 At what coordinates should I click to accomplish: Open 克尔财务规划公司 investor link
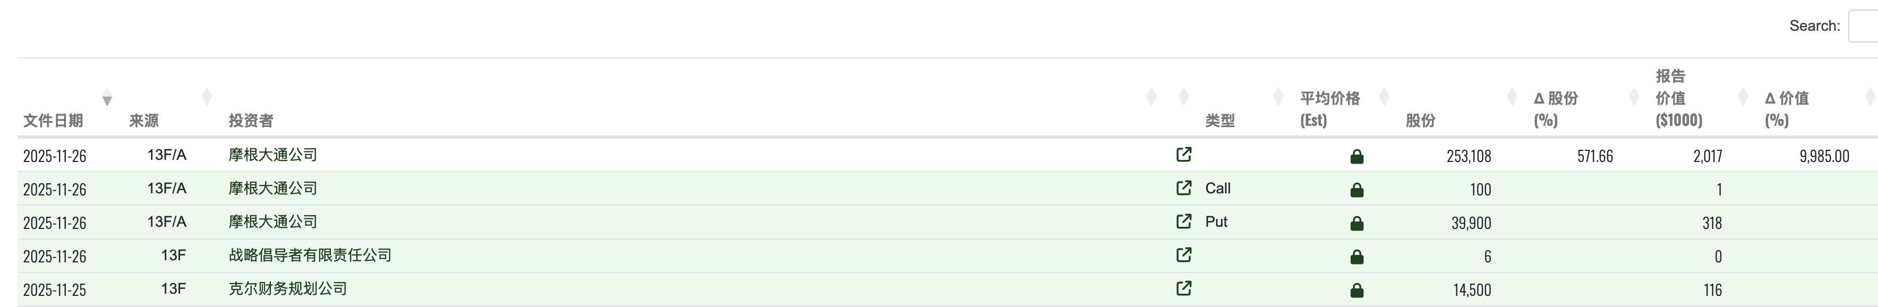click(x=288, y=289)
